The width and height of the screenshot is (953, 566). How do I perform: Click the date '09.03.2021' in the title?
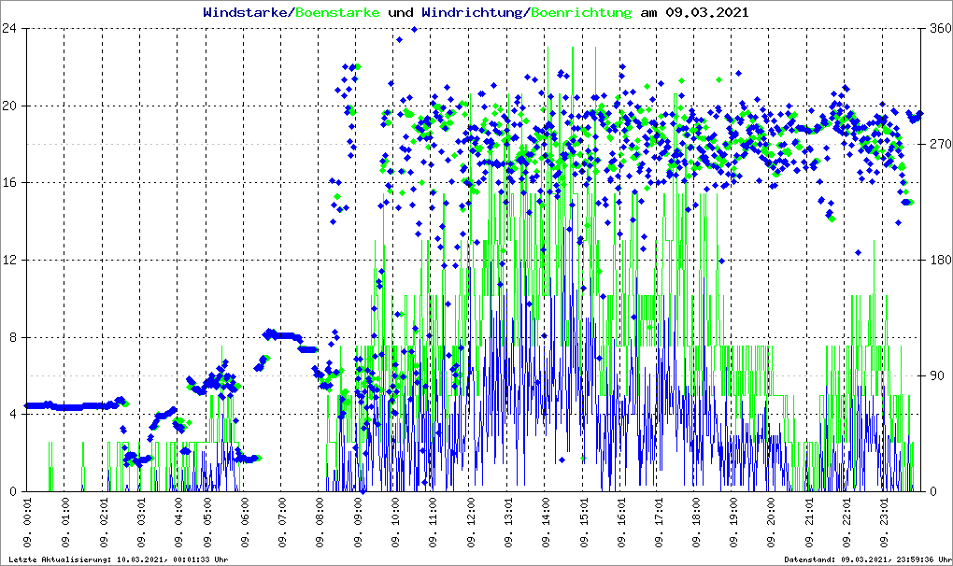(707, 12)
